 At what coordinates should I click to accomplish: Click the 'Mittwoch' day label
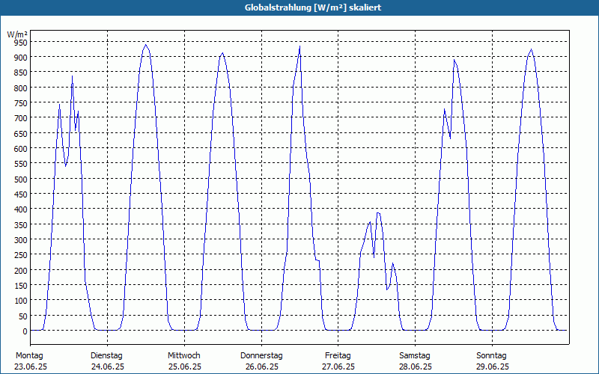(183, 356)
